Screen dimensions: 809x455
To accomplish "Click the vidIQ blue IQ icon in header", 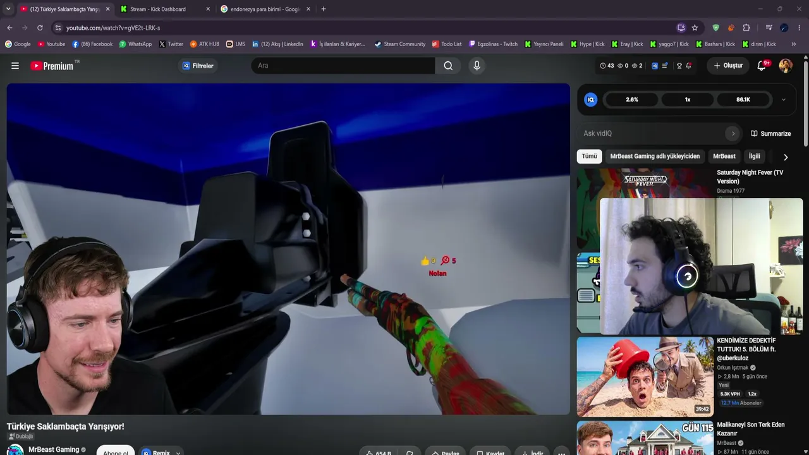I will 655,66.
